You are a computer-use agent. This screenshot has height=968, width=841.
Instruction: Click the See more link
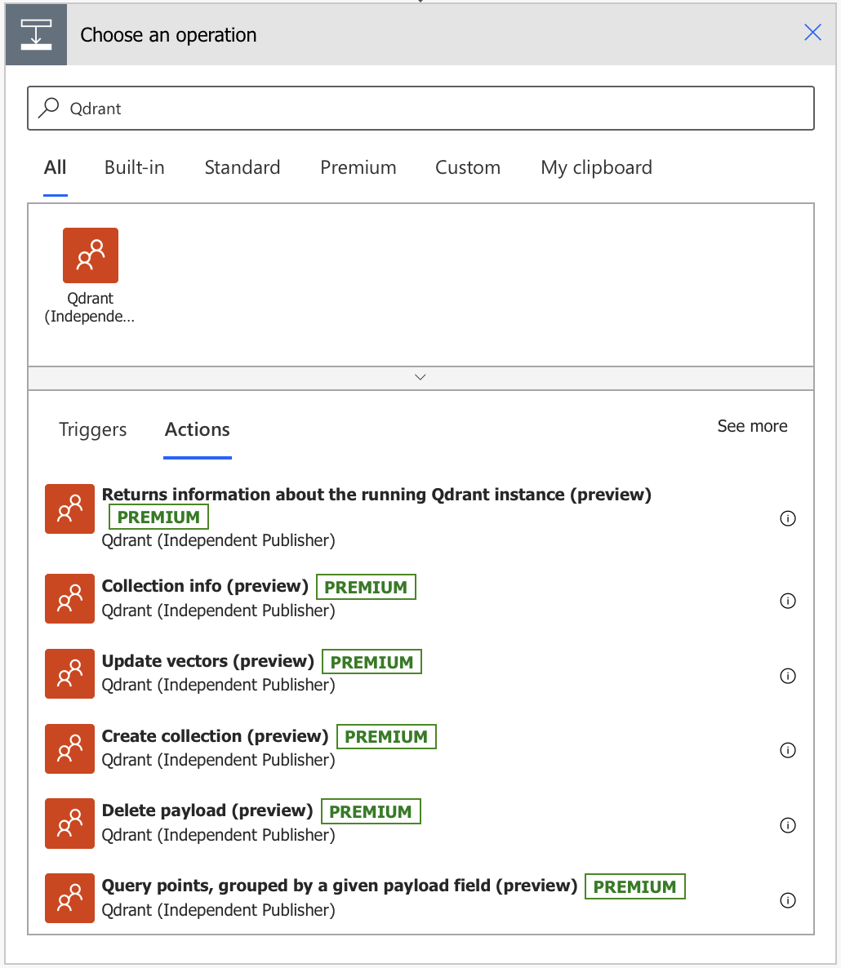[x=752, y=426]
